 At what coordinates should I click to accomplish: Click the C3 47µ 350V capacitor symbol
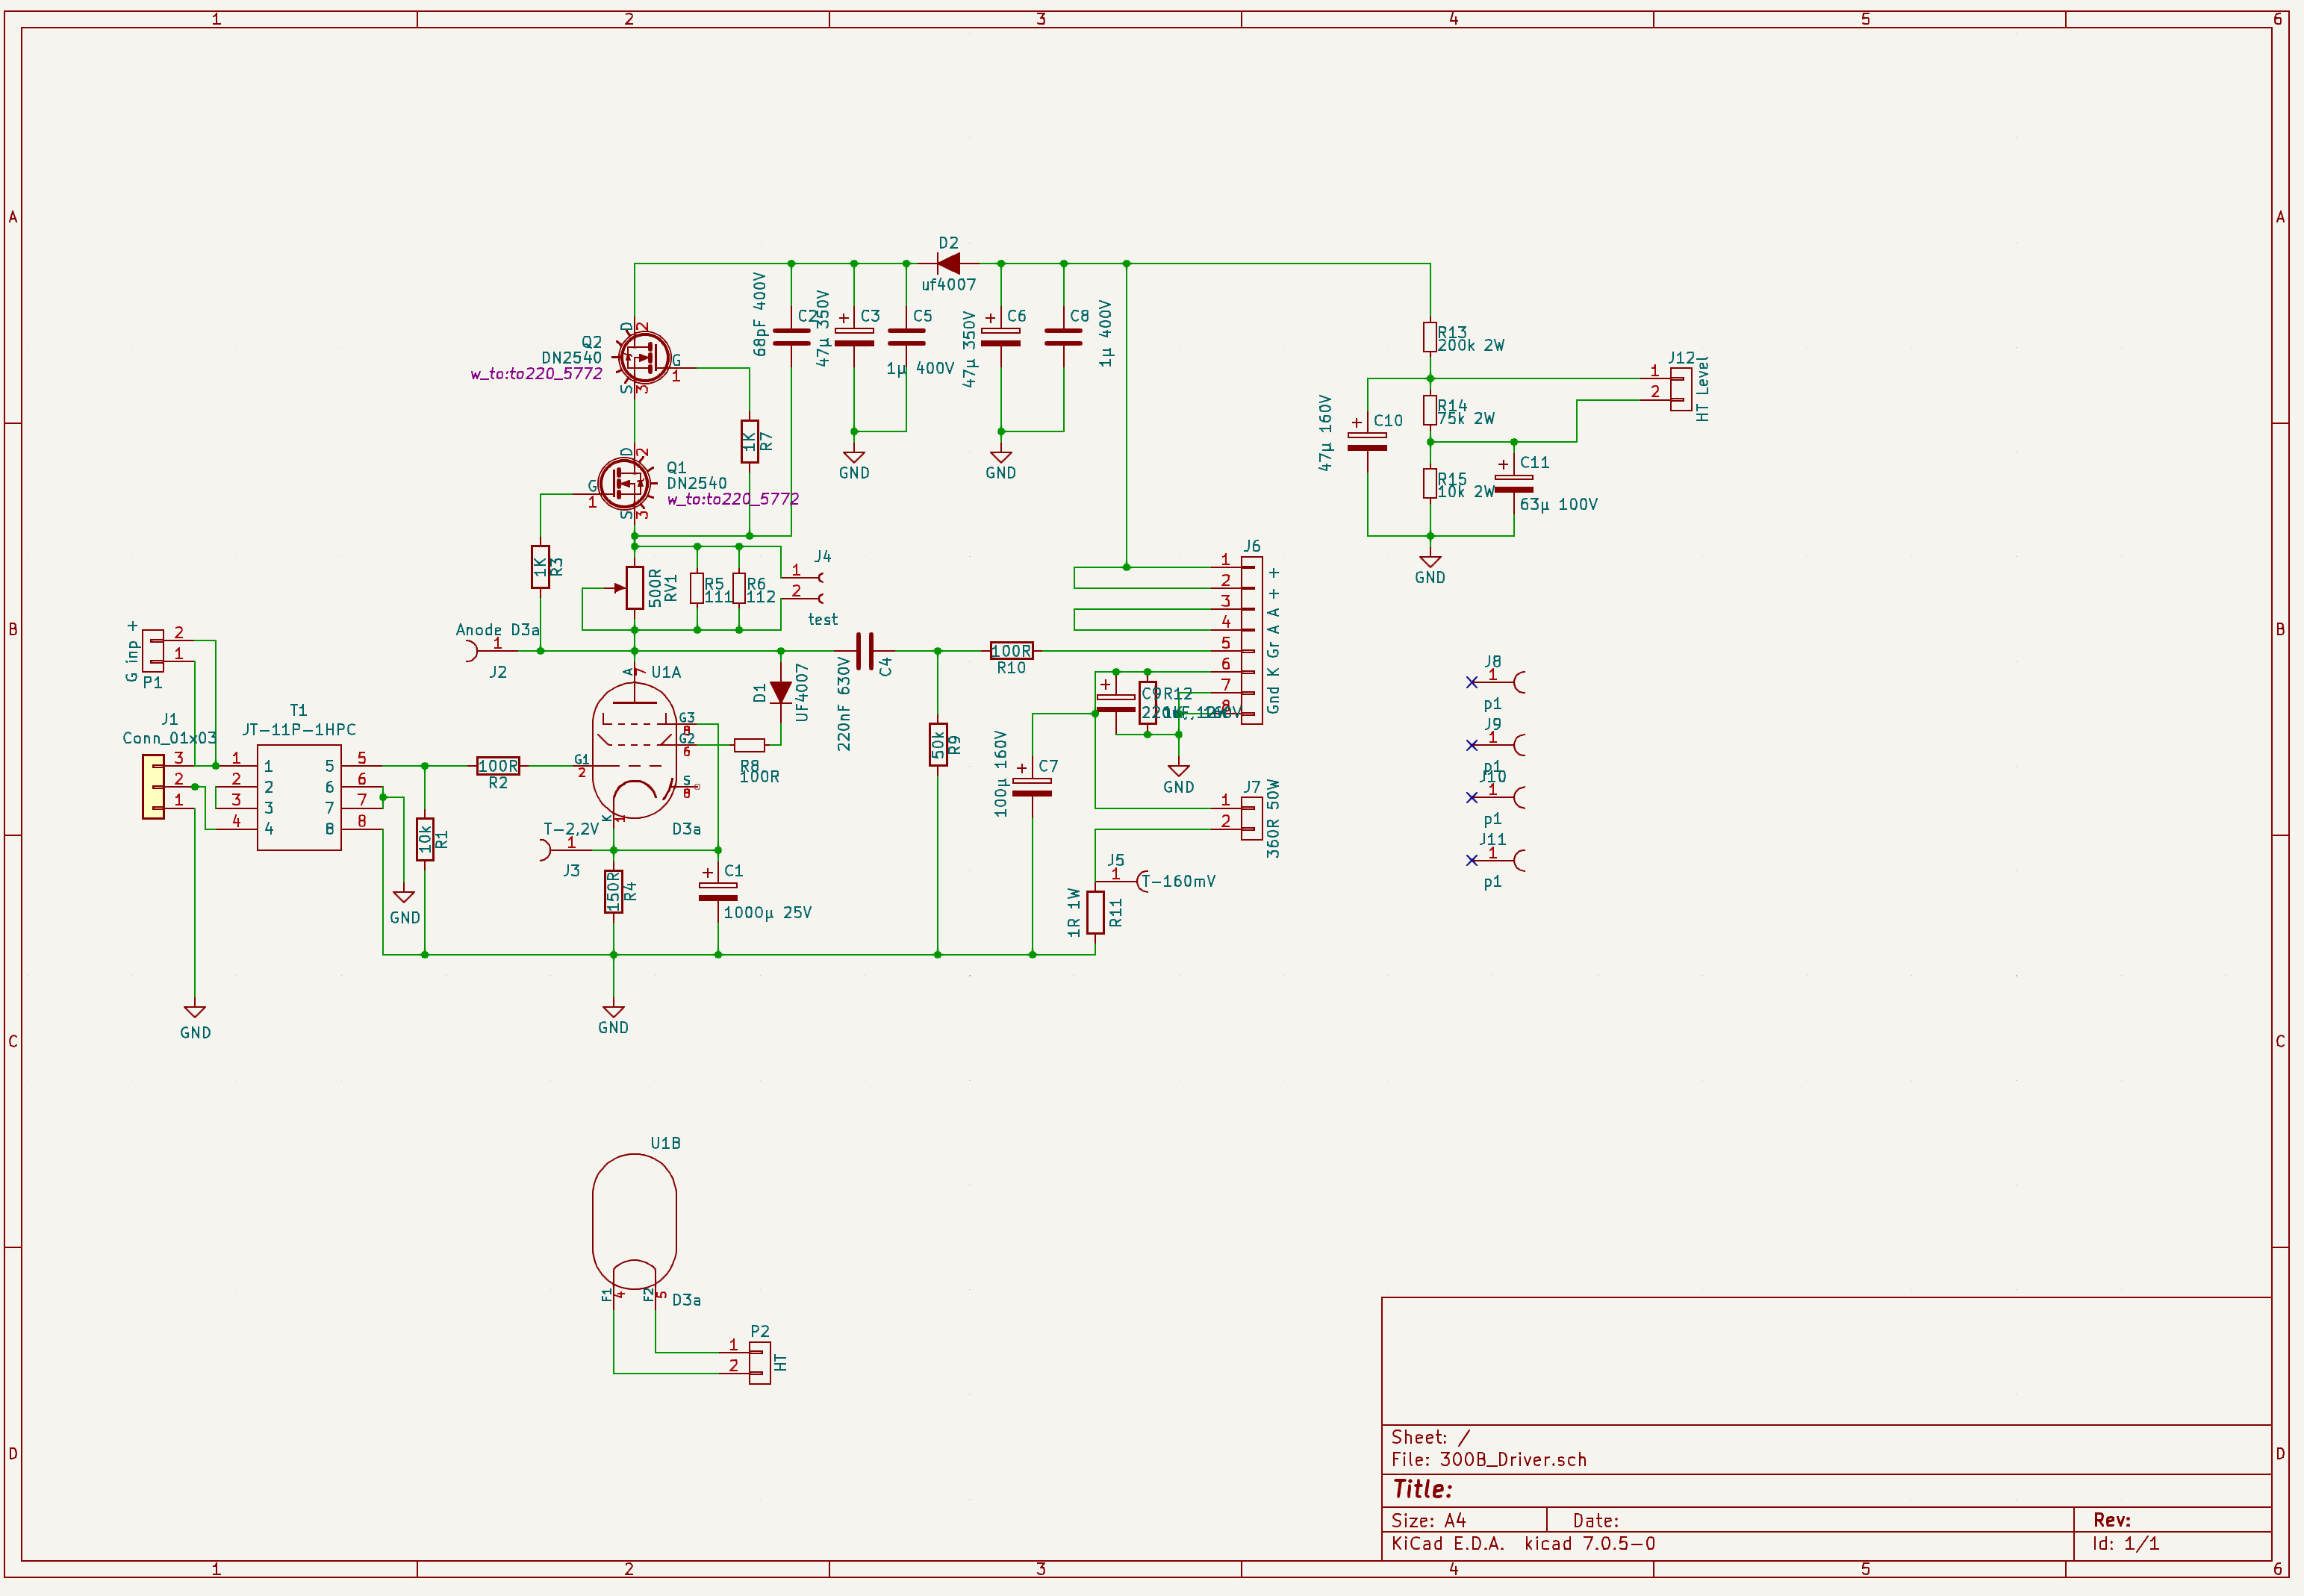point(854,337)
